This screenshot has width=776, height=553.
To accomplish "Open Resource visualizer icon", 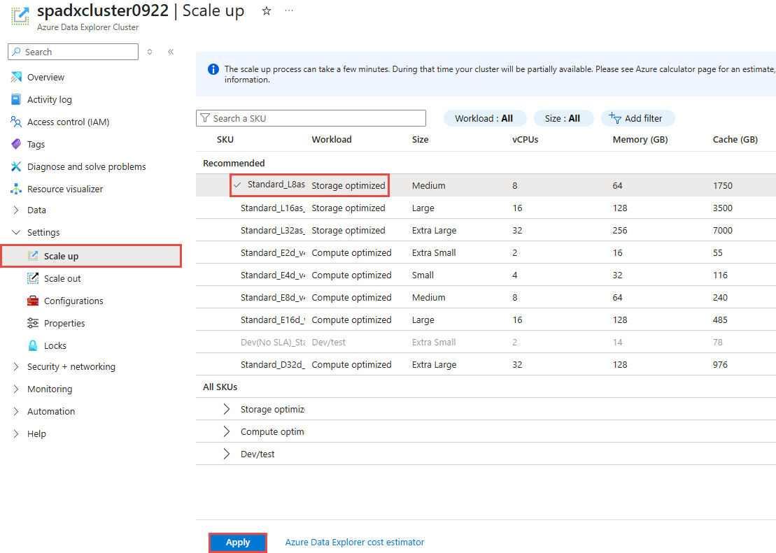I will pyautogui.click(x=16, y=189).
